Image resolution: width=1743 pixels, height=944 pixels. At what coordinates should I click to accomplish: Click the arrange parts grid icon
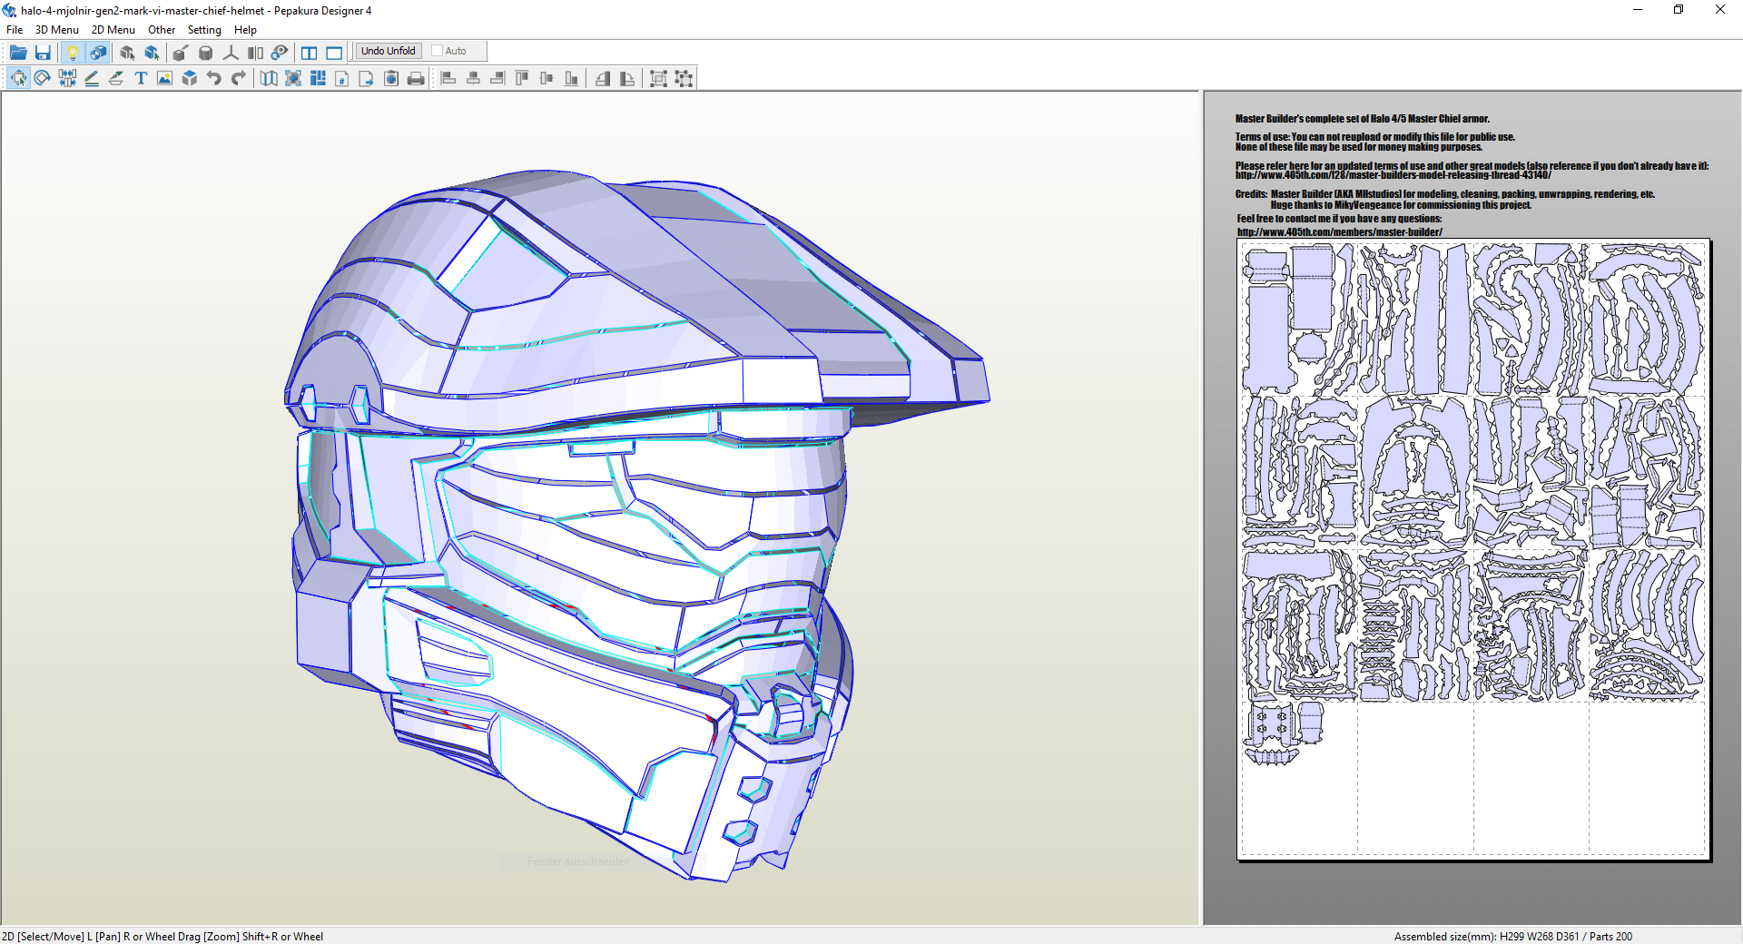[318, 78]
